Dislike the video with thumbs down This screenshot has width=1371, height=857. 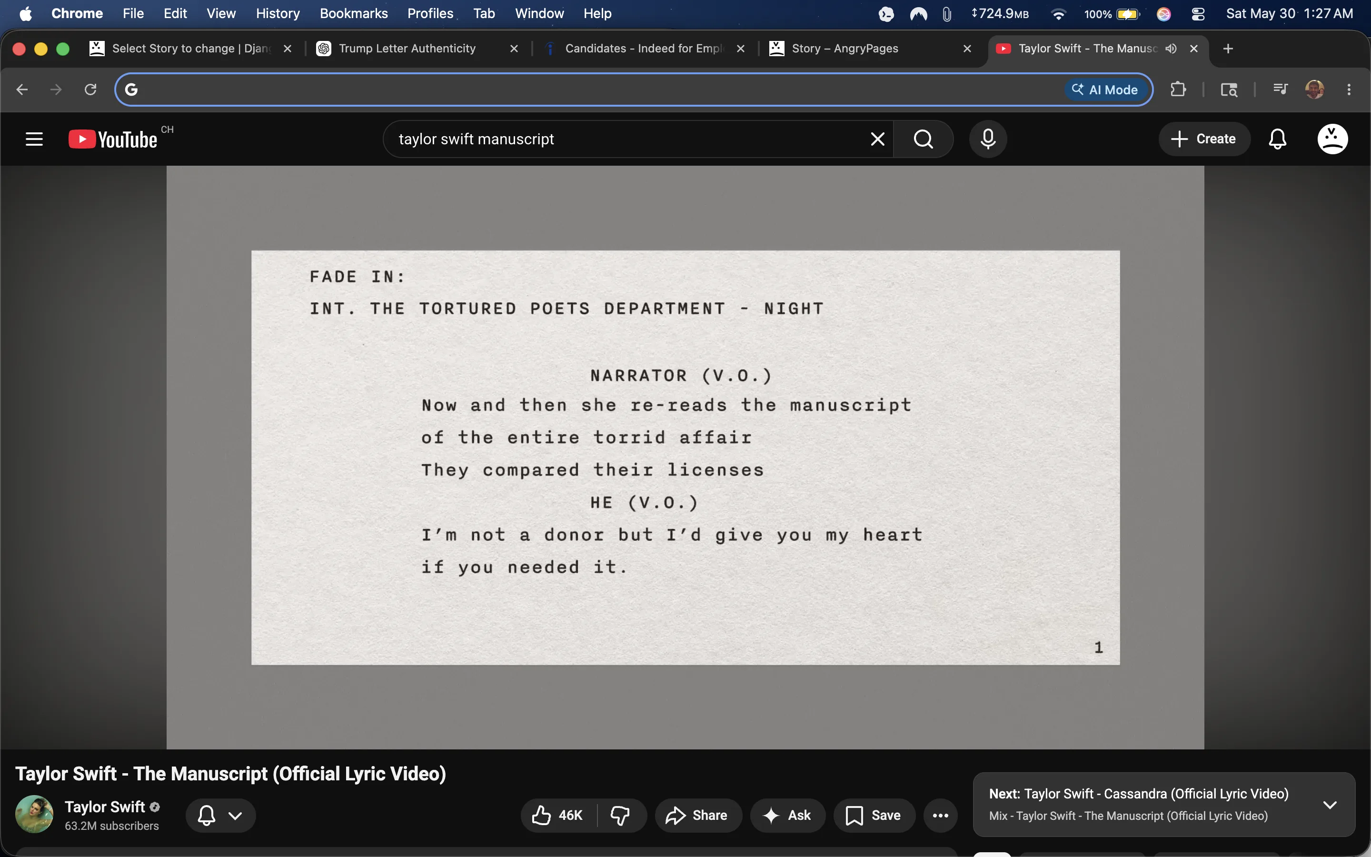click(x=621, y=815)
